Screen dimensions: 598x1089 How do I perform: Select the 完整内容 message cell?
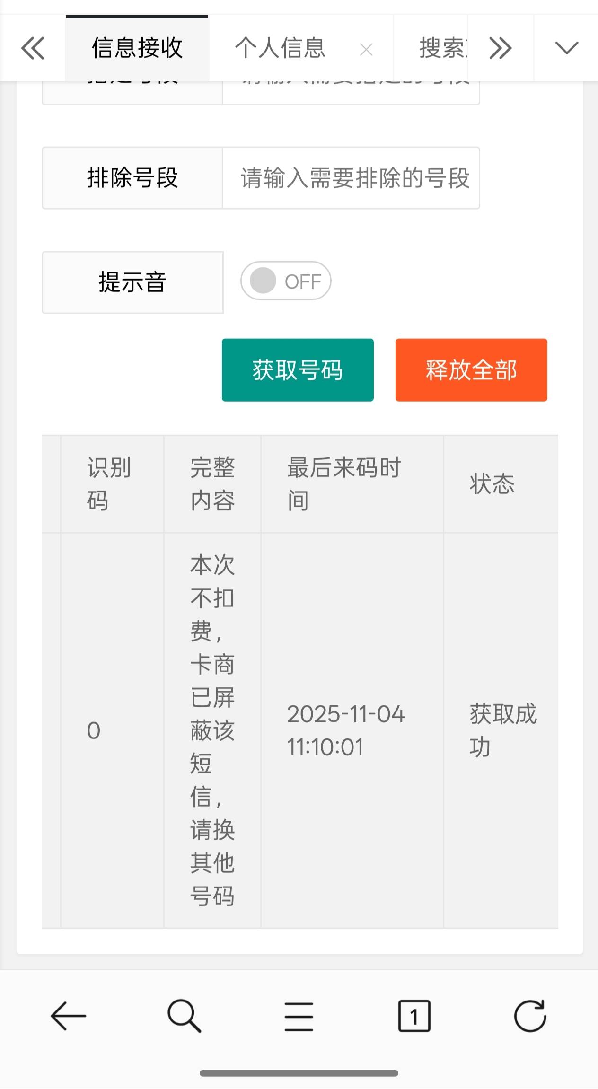point(212,730)
